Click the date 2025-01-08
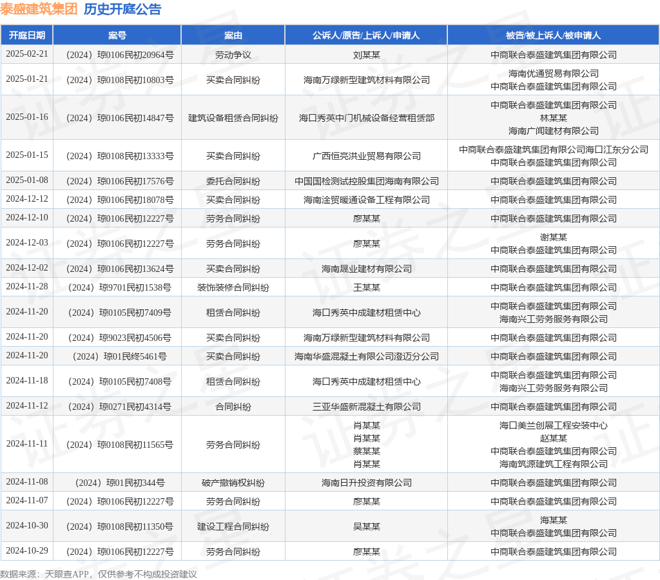 27,180
